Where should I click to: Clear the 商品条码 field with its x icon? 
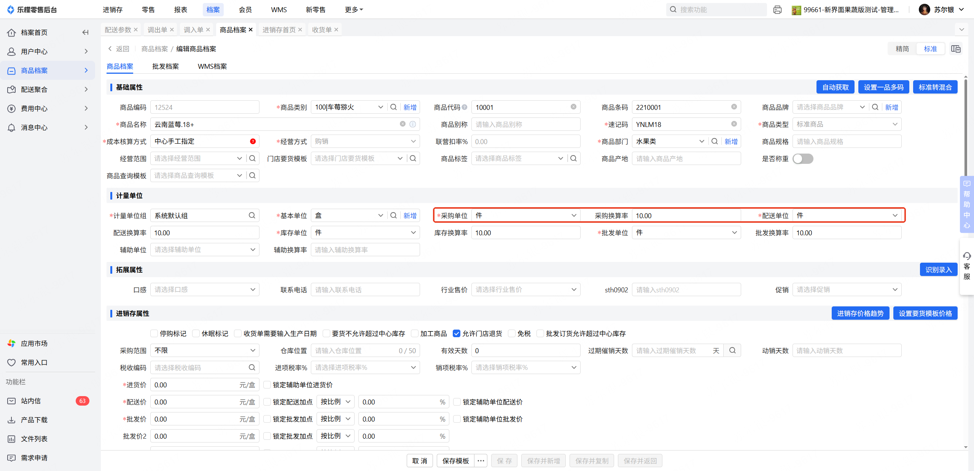(x=734, y=107)
